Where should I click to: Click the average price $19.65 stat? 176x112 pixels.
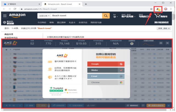click(x=81, y=43)
